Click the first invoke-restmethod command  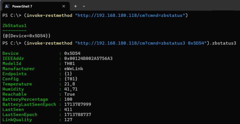pos(49,15)
